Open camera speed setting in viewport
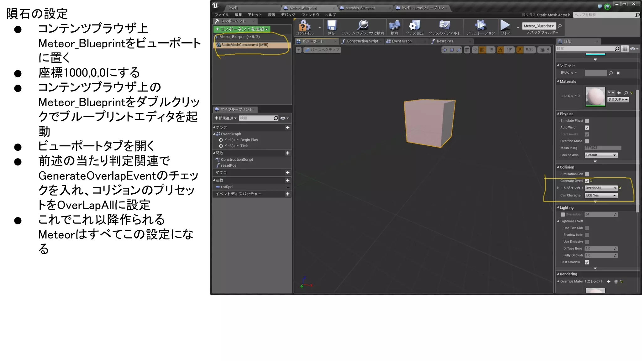This screenshot has height=361, width=642. pyautogui.click(x=544, y=50)
